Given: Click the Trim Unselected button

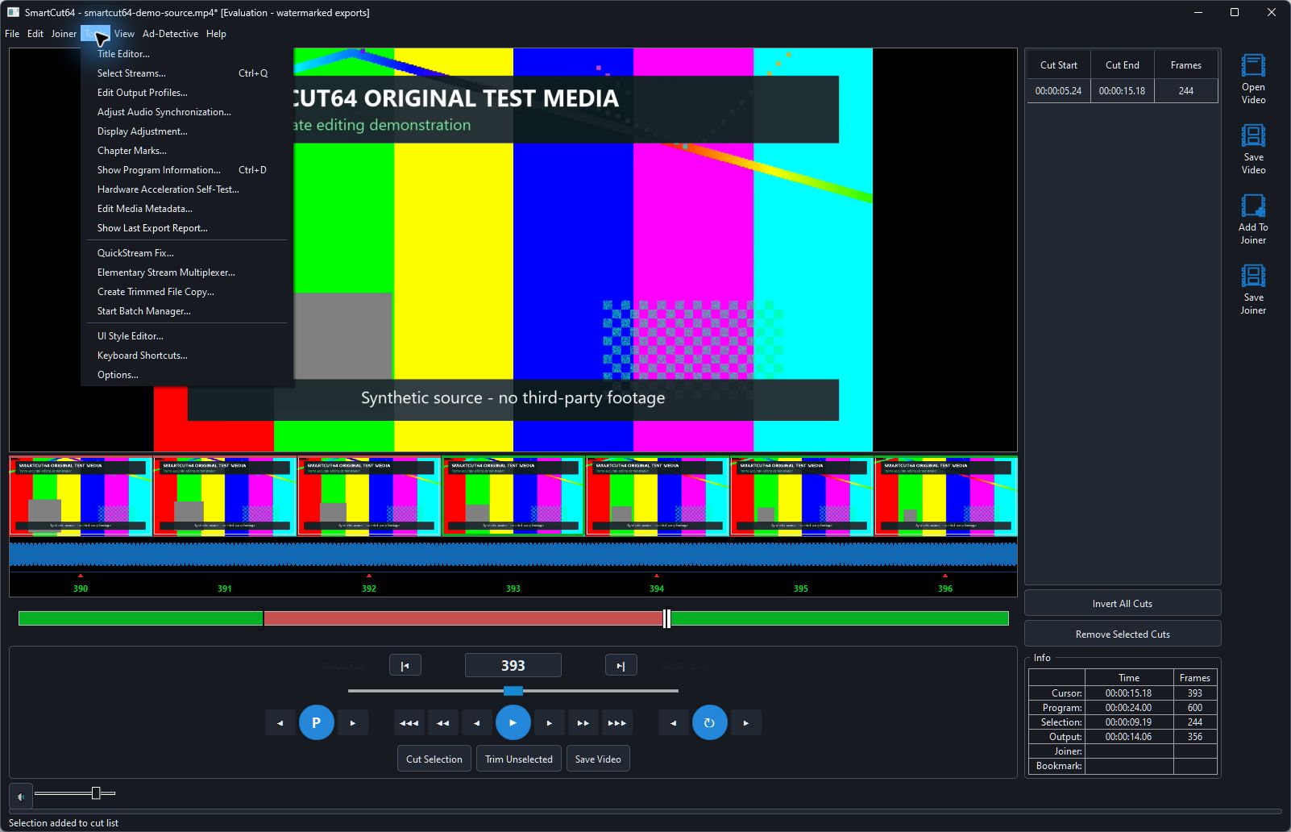Looking at the screenshot, I should point(519,759).
